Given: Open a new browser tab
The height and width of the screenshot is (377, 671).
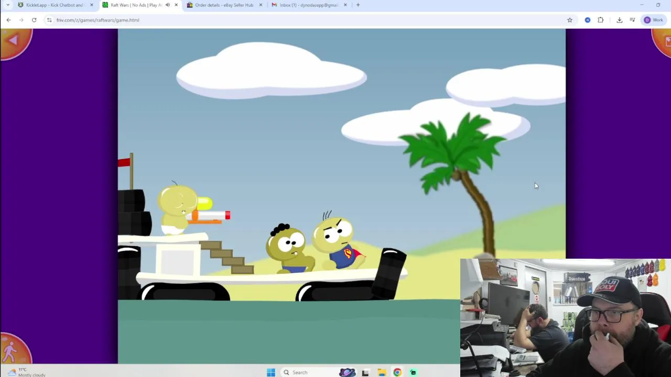Looking at the screenshot, I should (358, 5).
